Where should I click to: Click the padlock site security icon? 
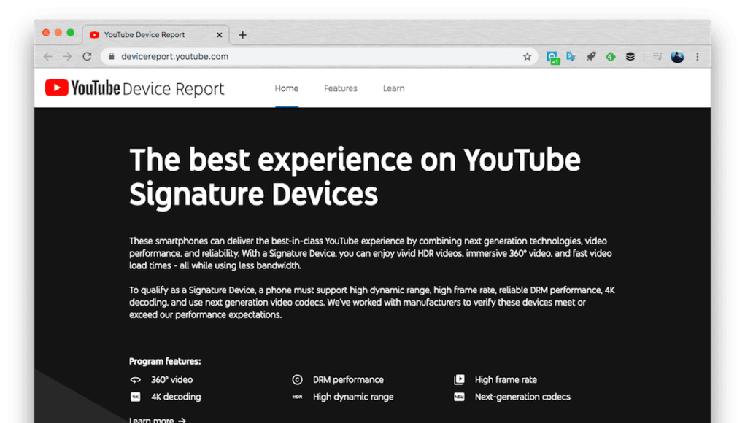[x=112, y=56]
